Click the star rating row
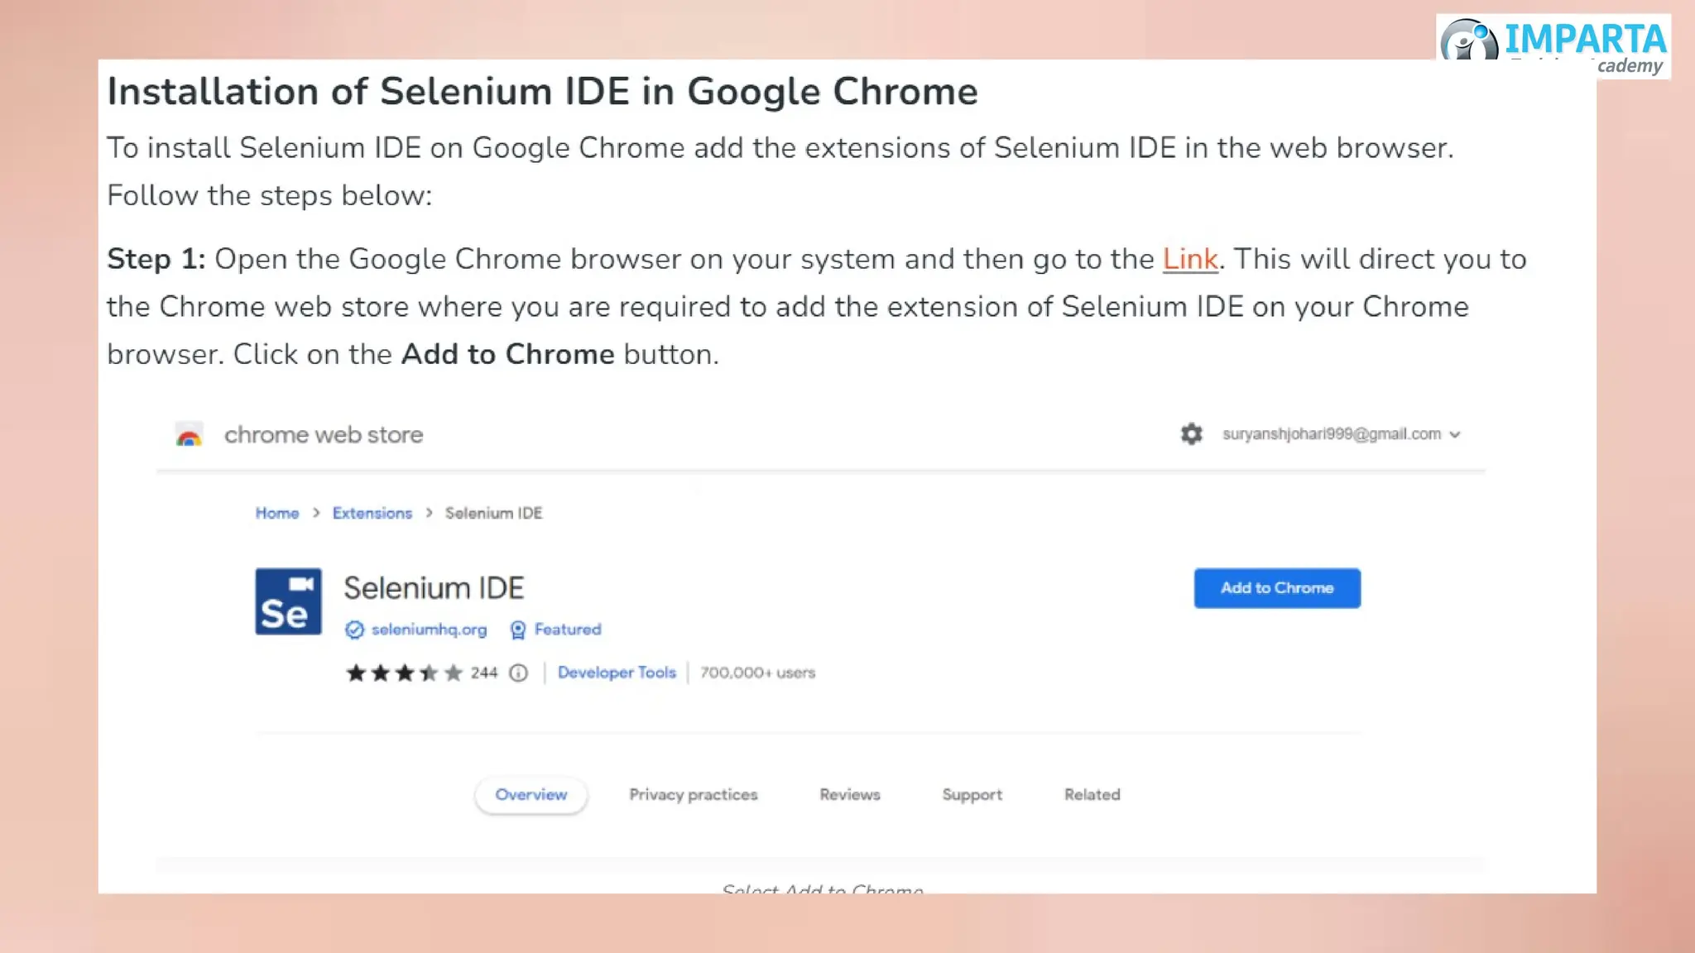 (404, 673)
